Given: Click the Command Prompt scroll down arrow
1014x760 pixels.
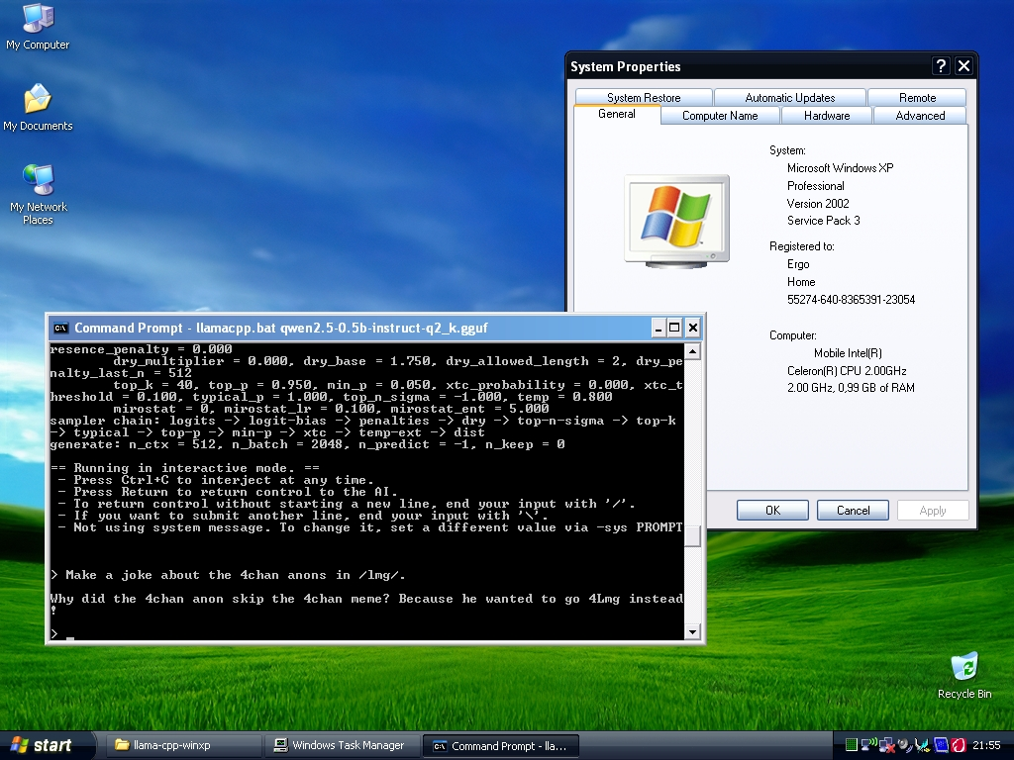Looking at the screenshot, I should coord(692,632).
